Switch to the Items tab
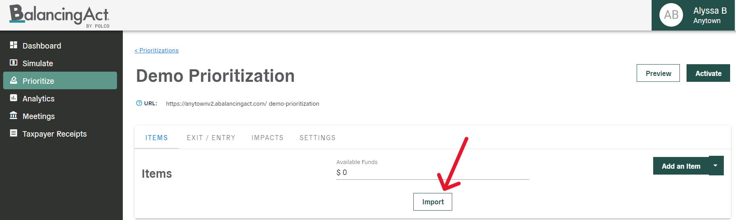 (x=157, y=138)
